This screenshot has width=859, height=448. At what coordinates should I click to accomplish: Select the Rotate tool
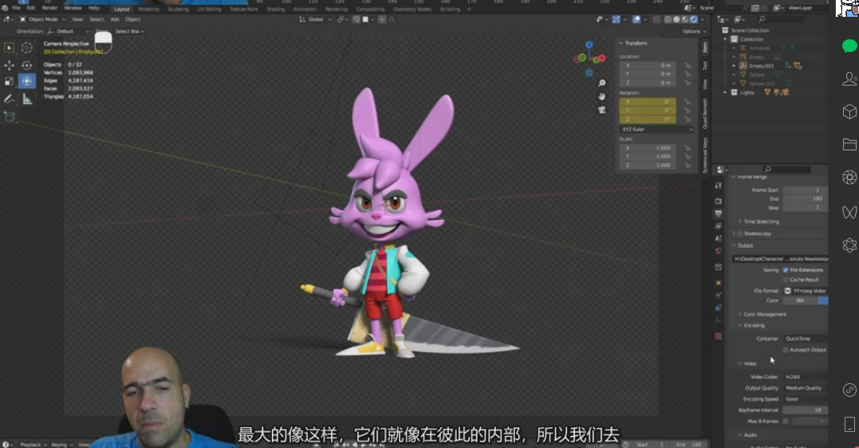[26, 65]
